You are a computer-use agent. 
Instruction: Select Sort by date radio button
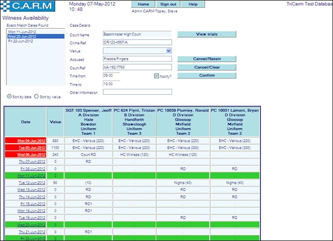(x=9, y=96)
